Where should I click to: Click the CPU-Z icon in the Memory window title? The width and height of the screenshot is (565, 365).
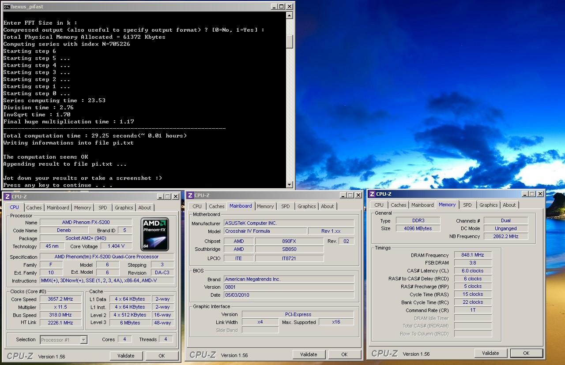click(372, 194)
